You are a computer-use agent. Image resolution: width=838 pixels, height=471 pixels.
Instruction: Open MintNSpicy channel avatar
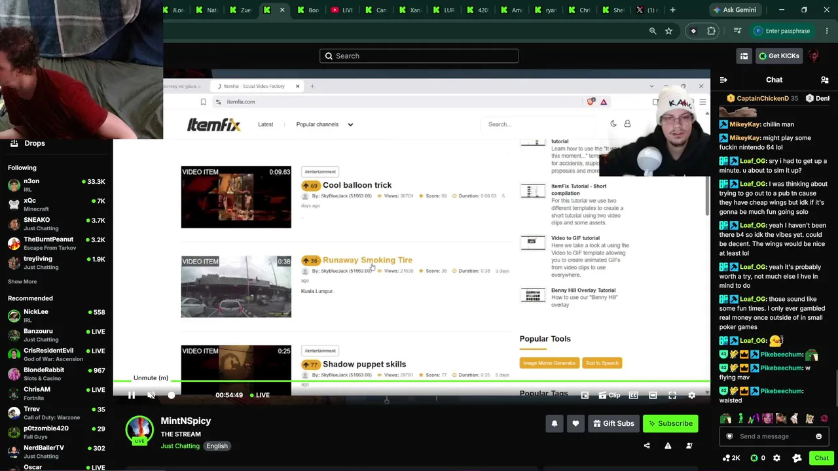pos(139,429)
